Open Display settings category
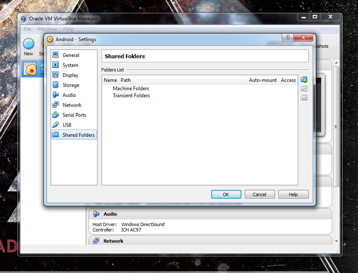358x273 pixels. pyautogui.click(x=74, y=75)
